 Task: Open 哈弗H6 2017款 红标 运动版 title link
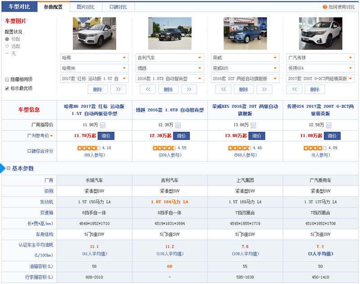pos(94,110)
